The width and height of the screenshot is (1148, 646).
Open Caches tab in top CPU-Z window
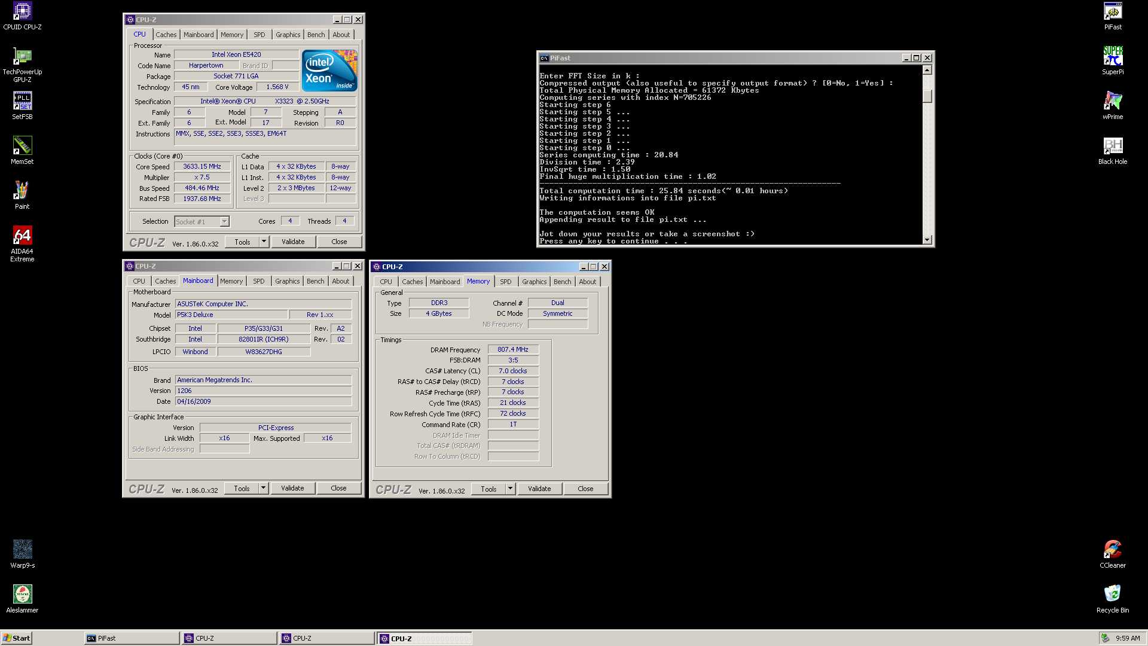click(166, 35)
